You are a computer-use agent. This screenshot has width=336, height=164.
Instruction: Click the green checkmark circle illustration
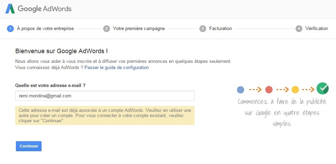[323, 88]
